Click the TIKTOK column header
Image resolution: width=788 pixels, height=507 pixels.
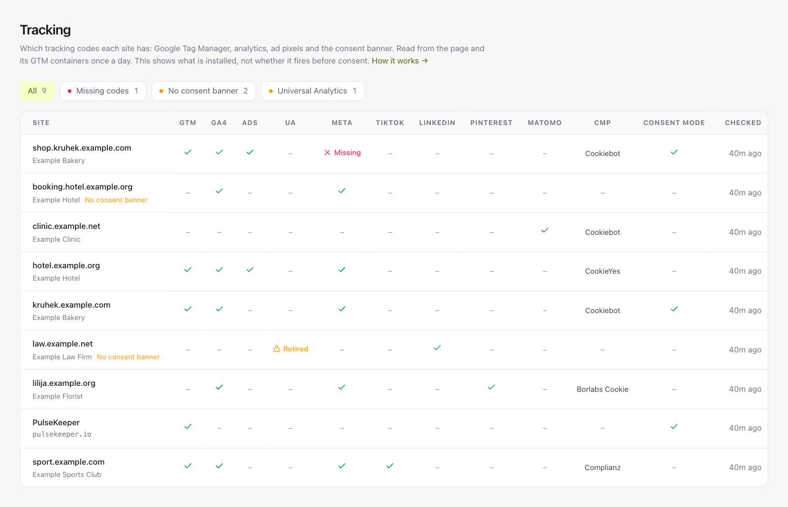(390, 123)
